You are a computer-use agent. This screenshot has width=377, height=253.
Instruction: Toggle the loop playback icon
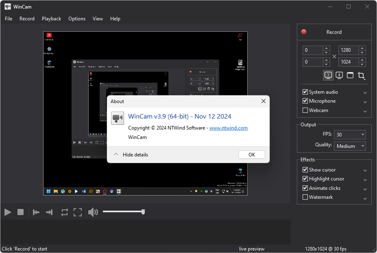pos(64,212)
